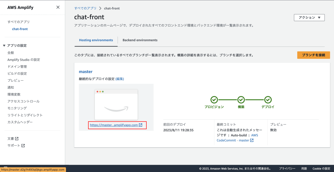Open 環境変数 settings
Viewport: 334px width, 172px height.
point(14,94)
